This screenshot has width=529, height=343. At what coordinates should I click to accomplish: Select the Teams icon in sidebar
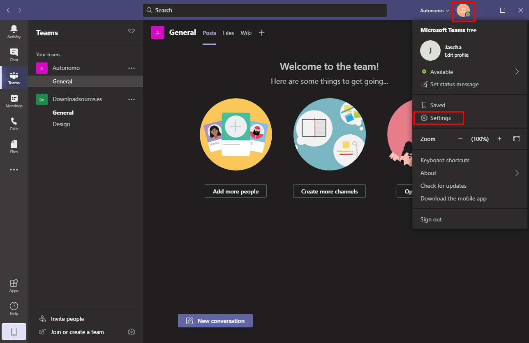pos(14,78)
